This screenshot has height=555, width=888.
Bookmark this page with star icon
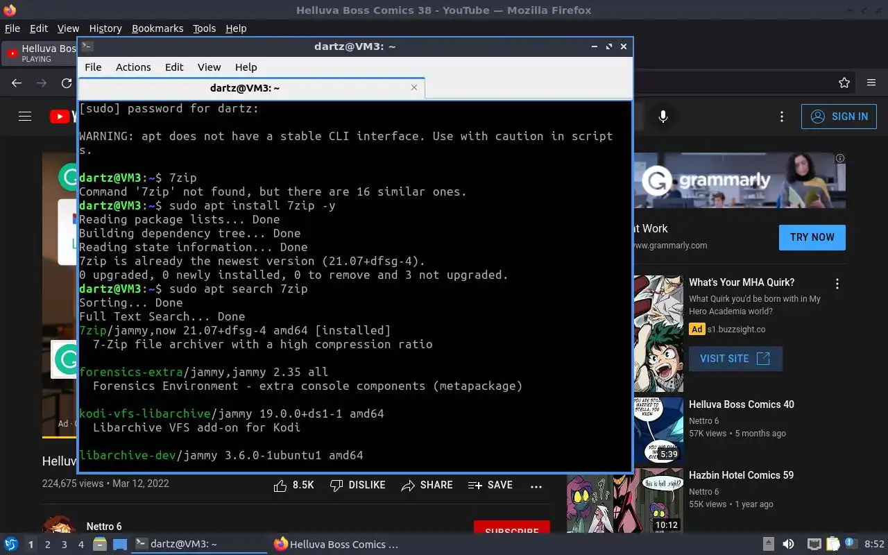pyautogui.click(x=844, y=83)
